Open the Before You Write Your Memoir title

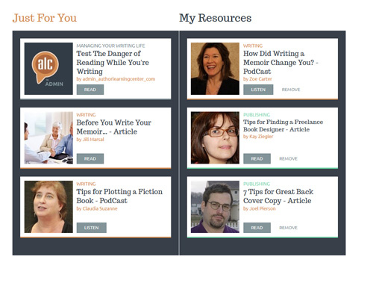tap(114, 127)
